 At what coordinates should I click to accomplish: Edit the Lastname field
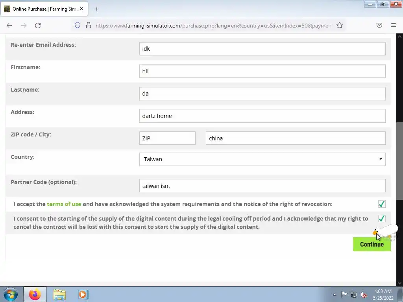pos(263,94)
